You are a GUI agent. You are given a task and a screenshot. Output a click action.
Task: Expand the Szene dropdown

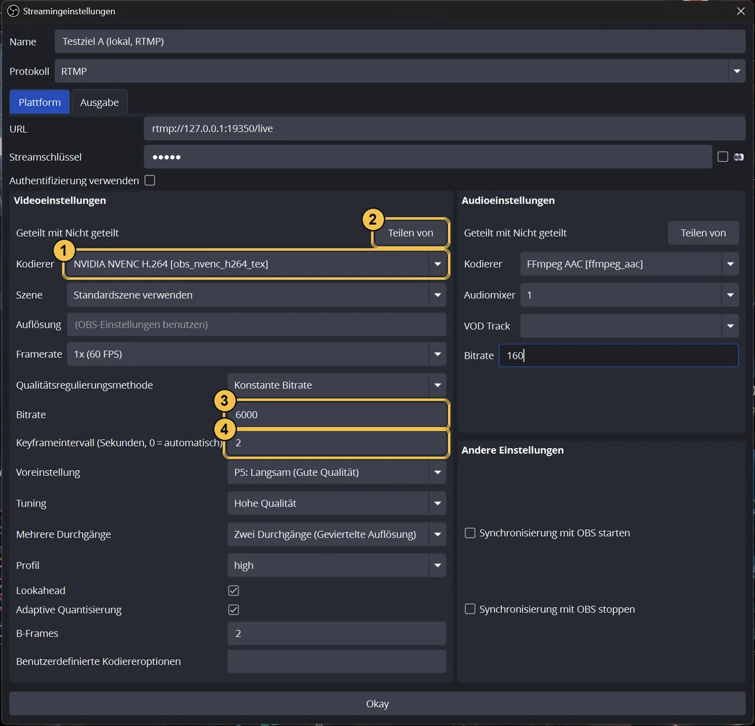pyautogui.click(x=256, y=295)
